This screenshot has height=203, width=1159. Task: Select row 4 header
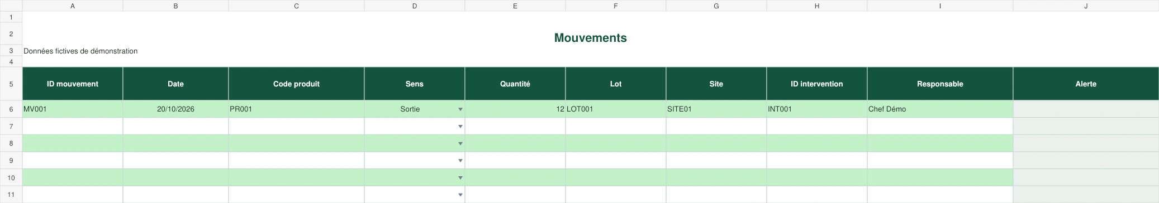(11, 62)
